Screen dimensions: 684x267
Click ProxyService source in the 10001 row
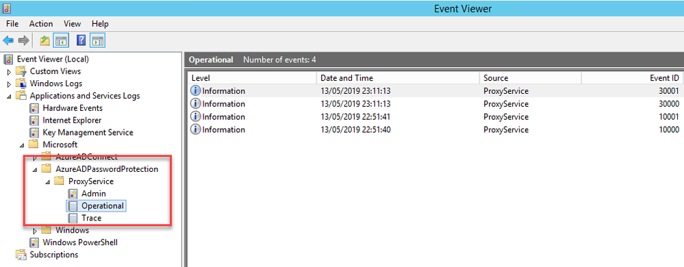tap(506, 117)
